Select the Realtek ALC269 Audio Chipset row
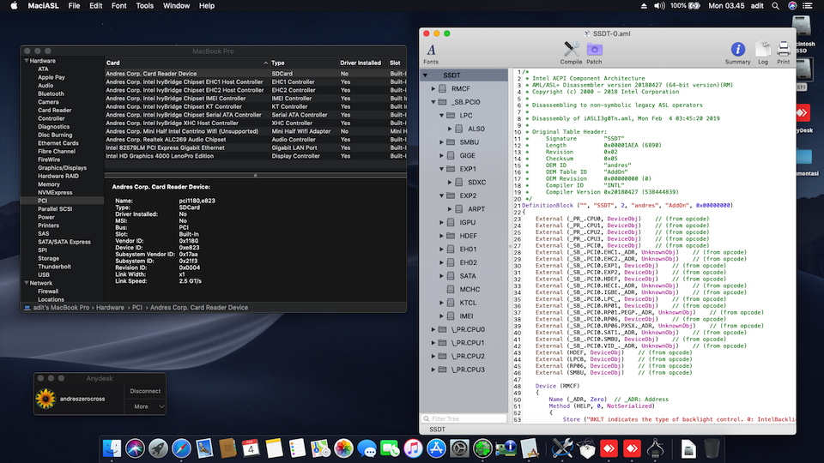824x463 pixels. 256,140
